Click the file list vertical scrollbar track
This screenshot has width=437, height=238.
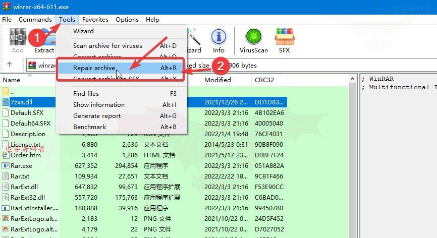tap(352, 161)
